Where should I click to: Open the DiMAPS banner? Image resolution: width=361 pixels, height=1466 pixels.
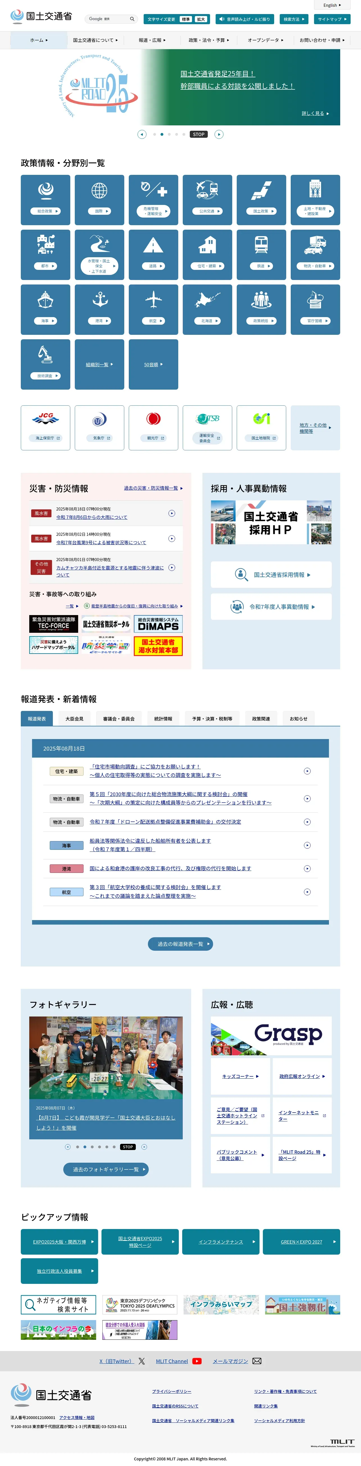tap(158, 624)
